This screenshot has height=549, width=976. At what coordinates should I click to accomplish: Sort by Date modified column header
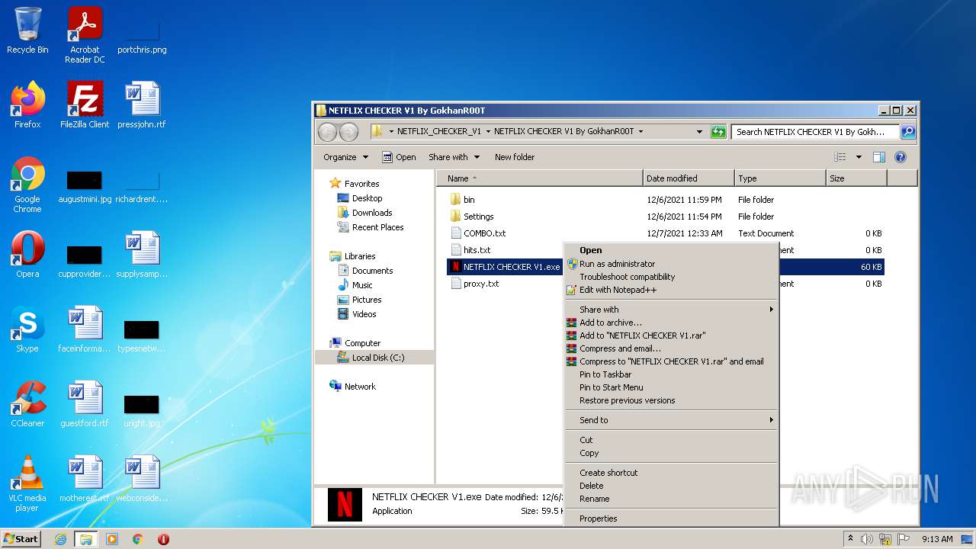click(x=689, y=178)
